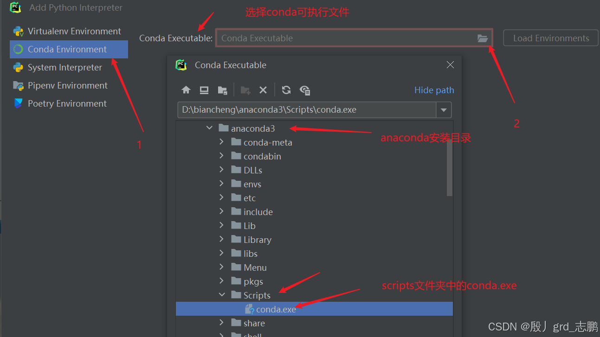Click the conda.exe file icon
The width and height of the screenshot is (600, 337).
coord(250,309)
